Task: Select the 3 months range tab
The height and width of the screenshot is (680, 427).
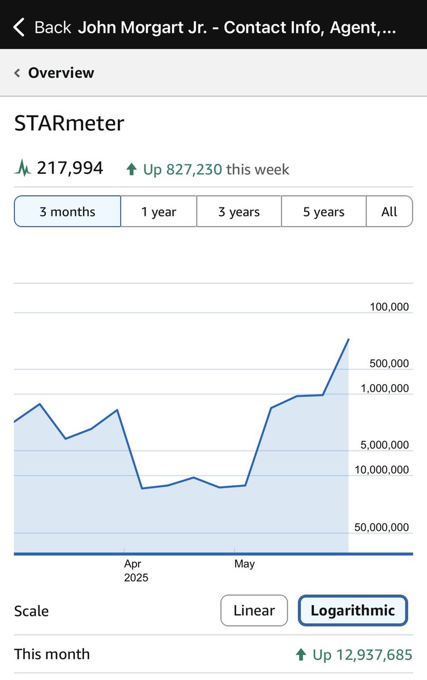Action: (x=67, y=212)
